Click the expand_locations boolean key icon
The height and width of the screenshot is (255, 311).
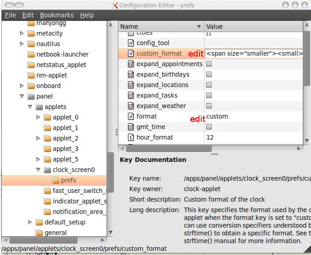point(131,85)
